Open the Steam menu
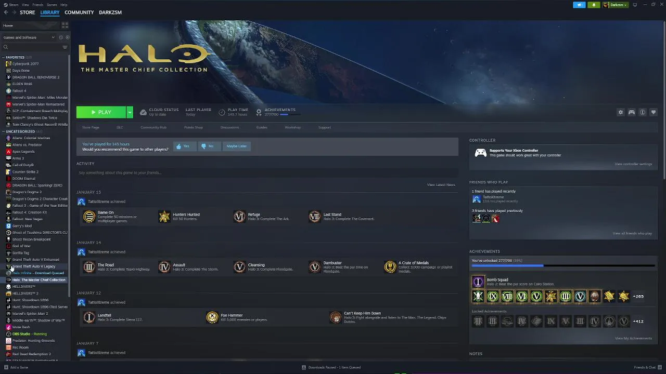This screenshot has height=374, width=666. tap(14, 5)
